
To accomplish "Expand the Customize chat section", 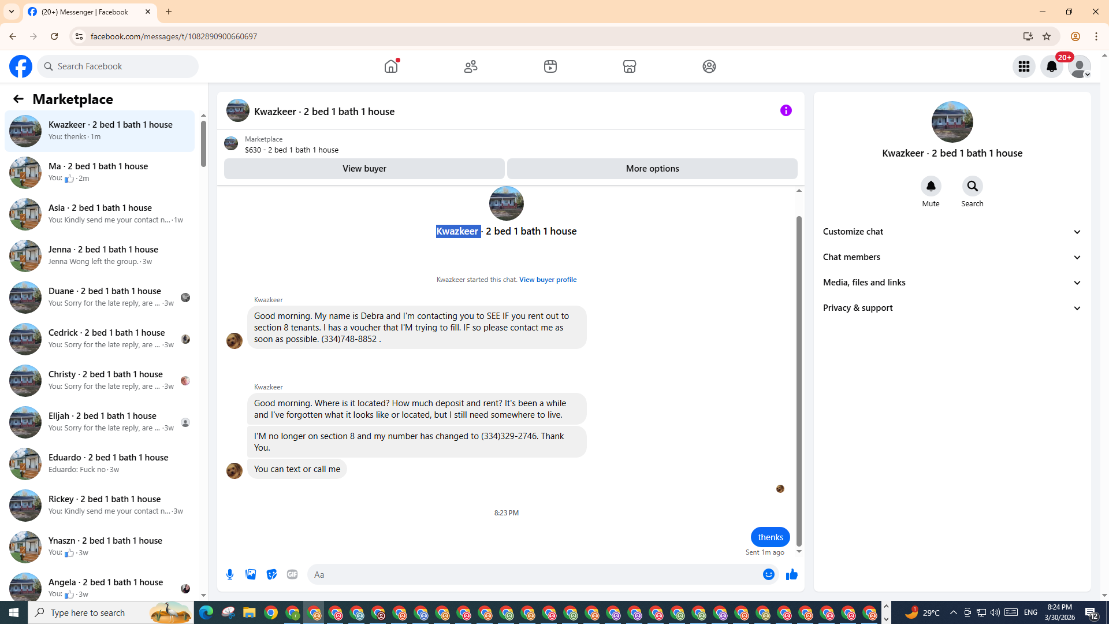I will pyautogui.click(x=952, y=232).
